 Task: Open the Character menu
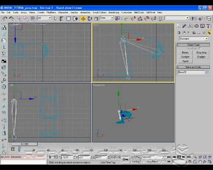point(63,13)
